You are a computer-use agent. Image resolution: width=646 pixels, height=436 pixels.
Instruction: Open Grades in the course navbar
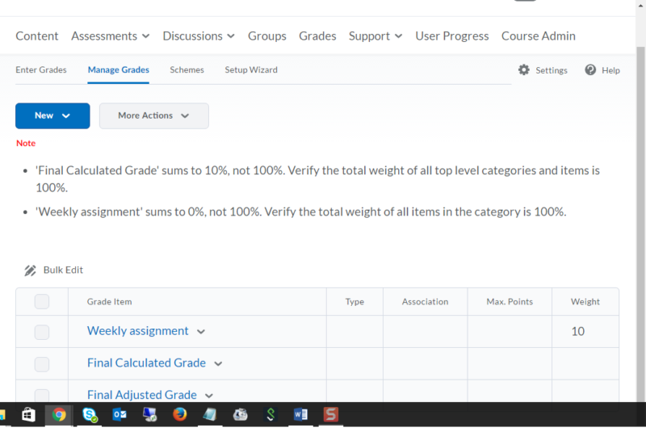(317, 36)
